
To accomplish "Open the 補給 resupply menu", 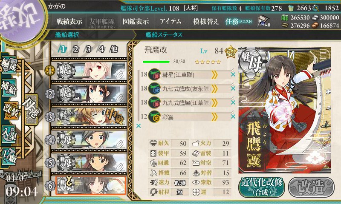I will pyautogui.click(x=9, y=88).
